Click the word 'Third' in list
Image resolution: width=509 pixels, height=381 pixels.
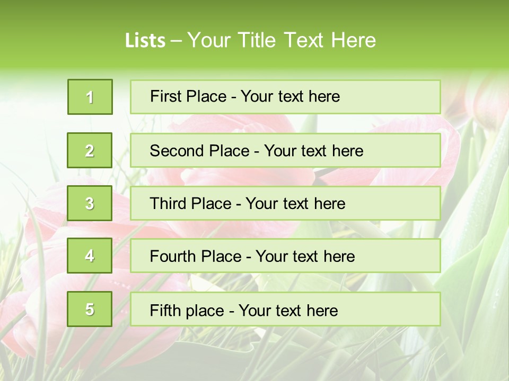[168, 203]
